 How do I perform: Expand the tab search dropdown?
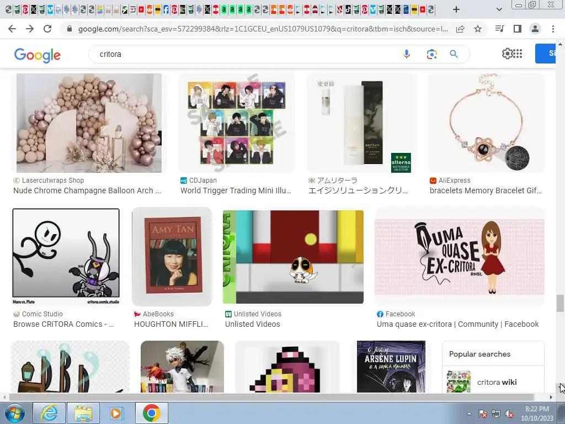499,10
